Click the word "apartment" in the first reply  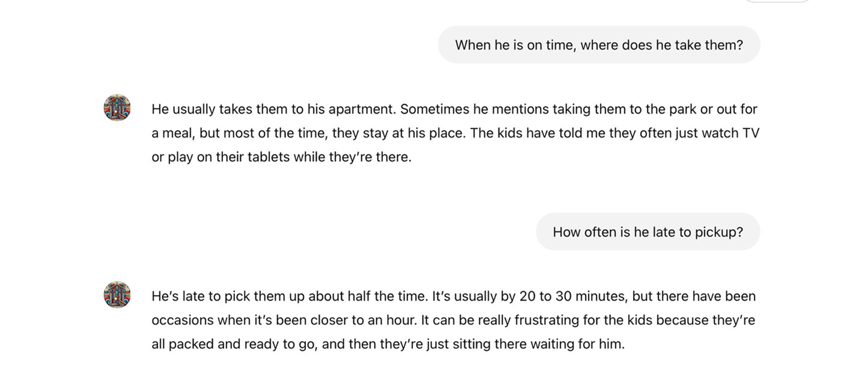point(365,109)
